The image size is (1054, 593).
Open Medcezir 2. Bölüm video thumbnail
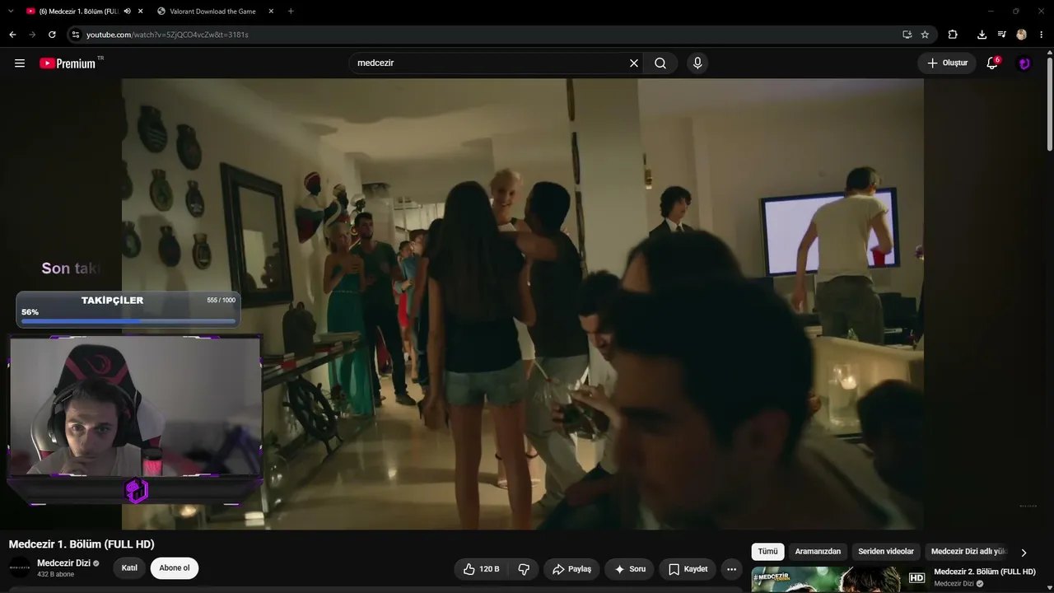click(839, 579)
